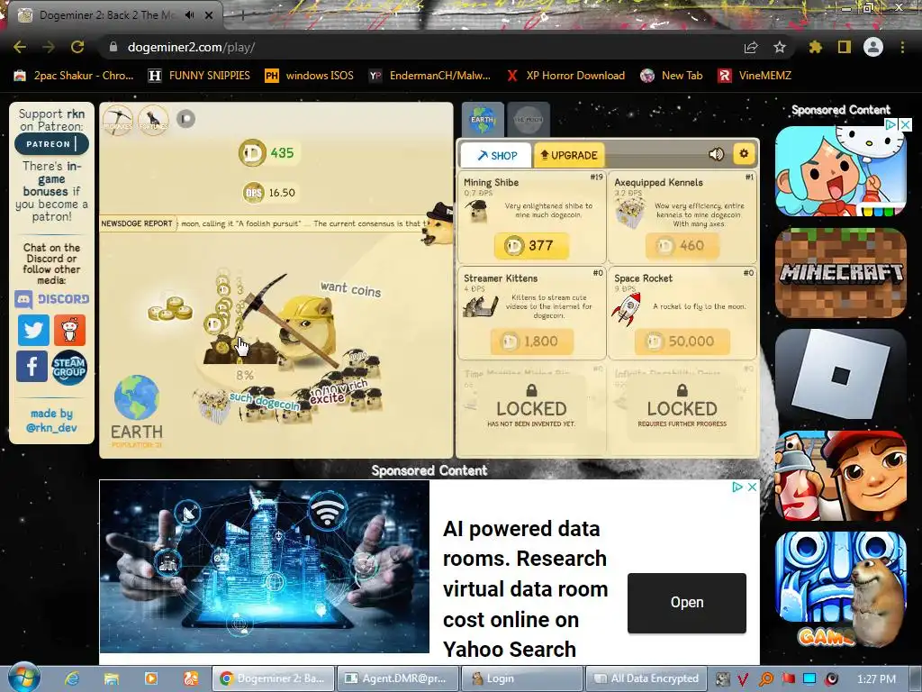
Task: Switch to the Earth location tab
Action: [x=483, y=120]
